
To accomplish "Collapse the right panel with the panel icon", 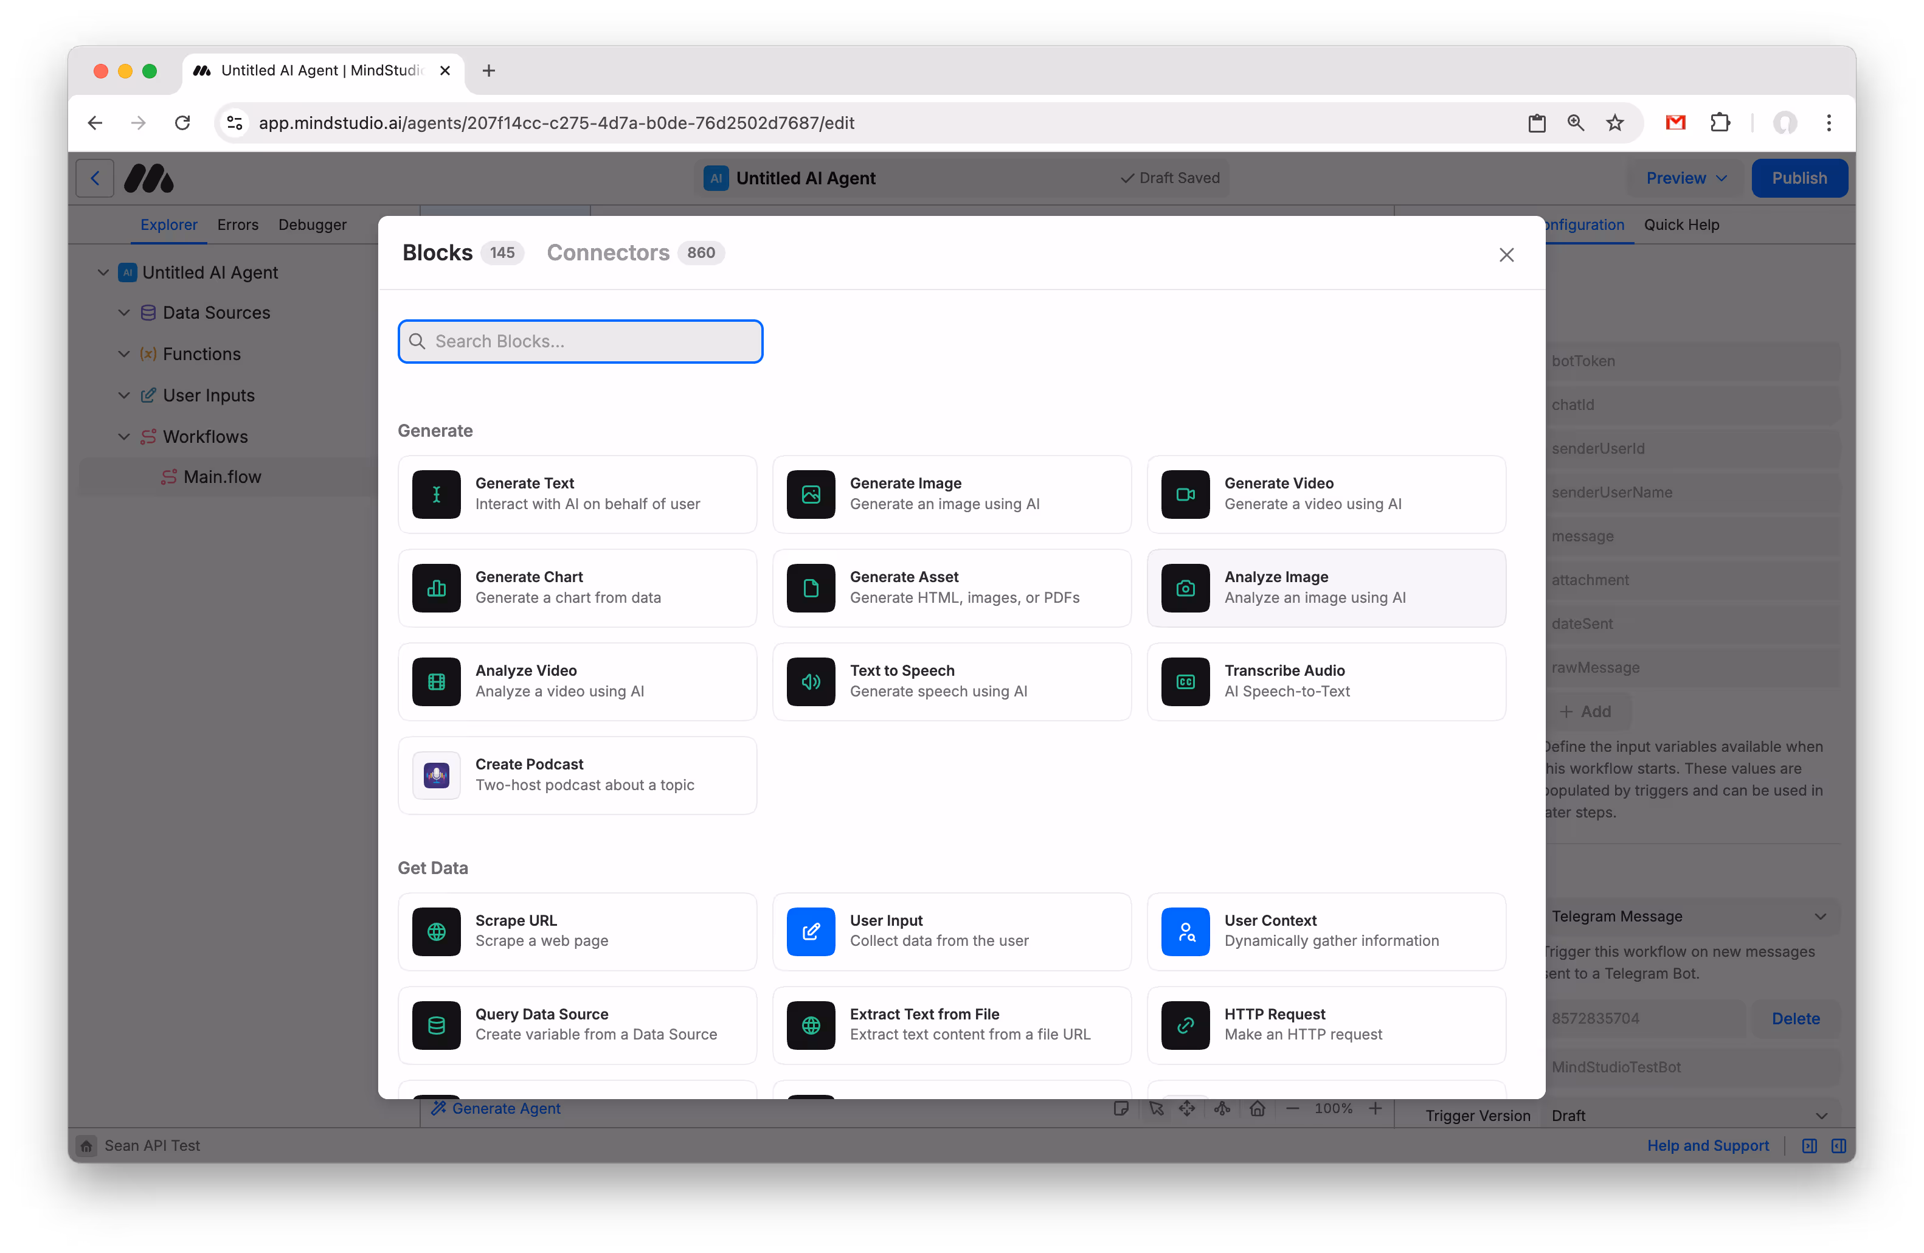I will tap(1839, 1145).
